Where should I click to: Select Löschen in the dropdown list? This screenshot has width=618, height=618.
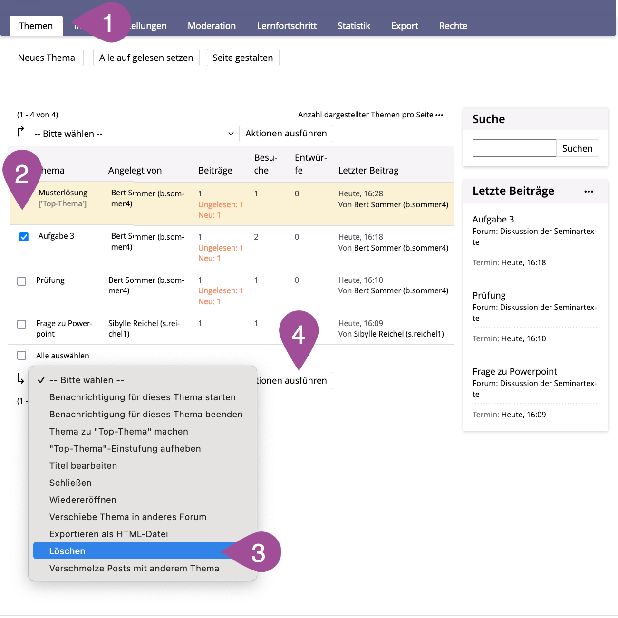pos(68,551)
